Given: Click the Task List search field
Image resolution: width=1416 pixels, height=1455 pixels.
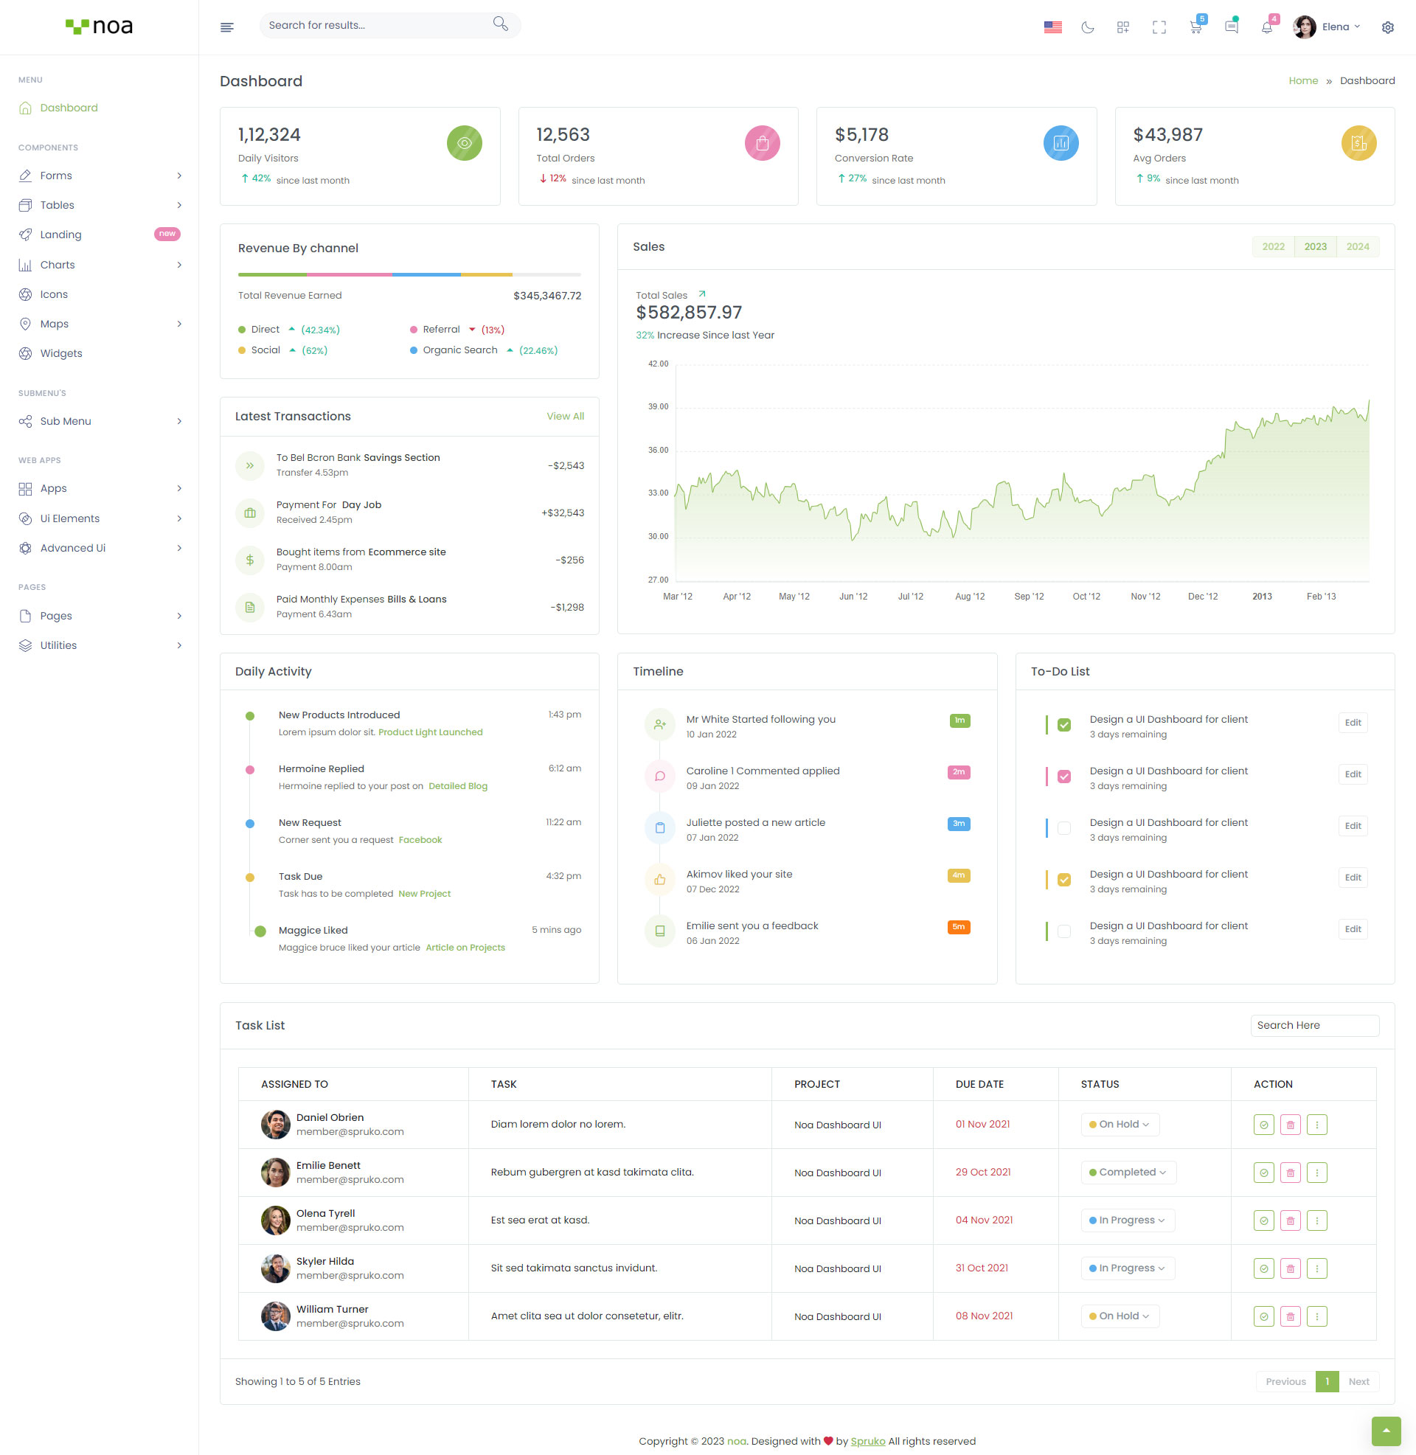Looking at the screenshot, I should coord(1314,1025).
